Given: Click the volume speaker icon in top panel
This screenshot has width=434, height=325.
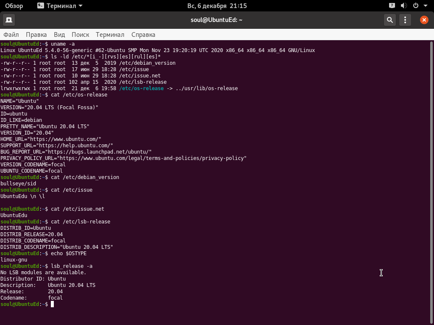Looking at the screenshot, I should point(404,6).
